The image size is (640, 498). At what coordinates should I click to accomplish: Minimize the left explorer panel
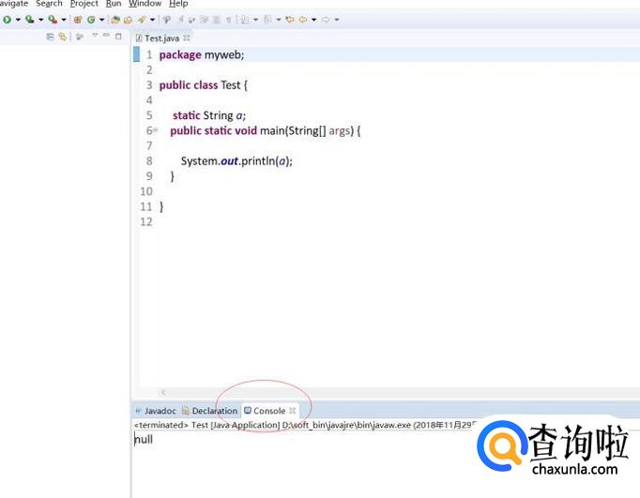pyautogui.click(x=106, y=37)
